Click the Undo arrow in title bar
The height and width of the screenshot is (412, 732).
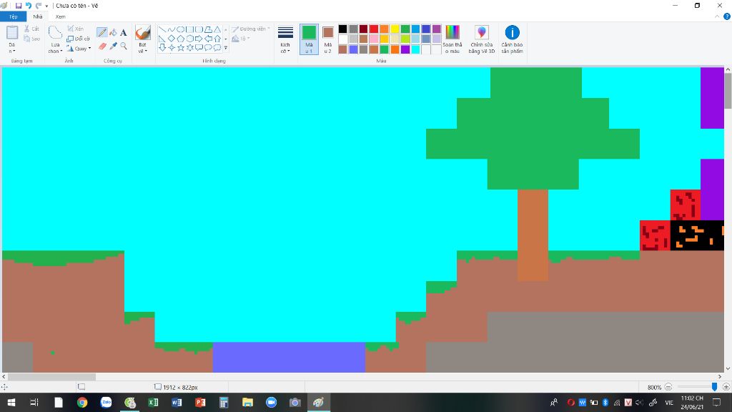(x=29, y=6)
